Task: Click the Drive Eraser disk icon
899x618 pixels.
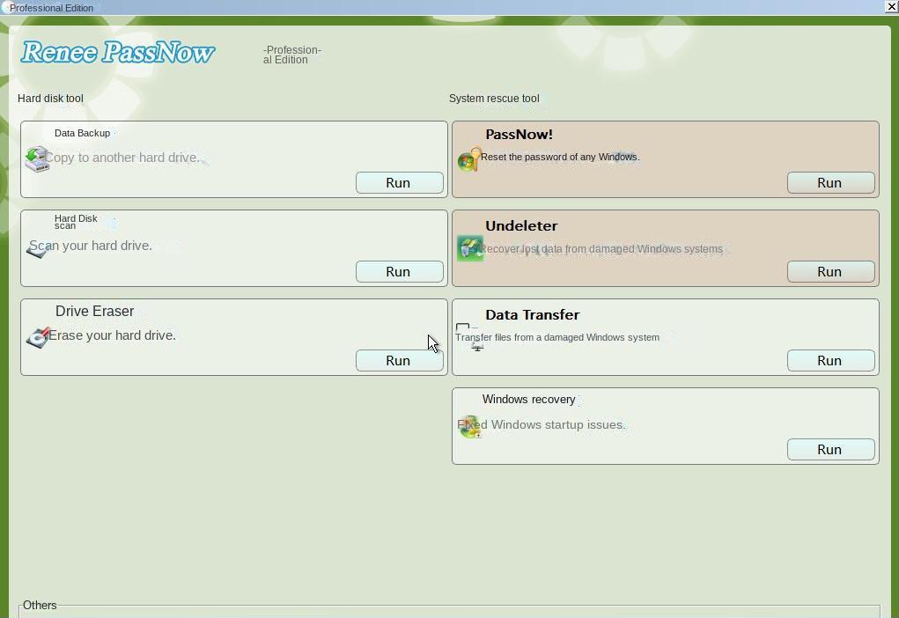Action: [x=38, y=338]
